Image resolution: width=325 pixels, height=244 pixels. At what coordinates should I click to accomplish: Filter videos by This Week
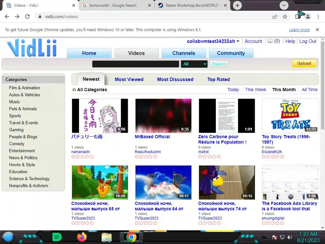(x=255, y=90)
